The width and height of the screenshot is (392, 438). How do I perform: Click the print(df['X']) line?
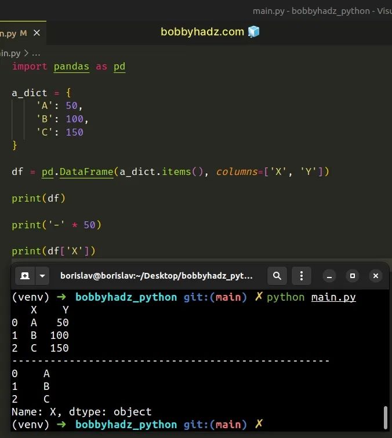tap(54, 251)
